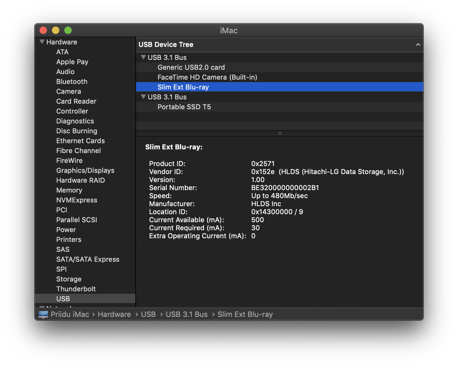Open Controller category
Viewport: 458px width, 366px height.
tap(72, 111)
